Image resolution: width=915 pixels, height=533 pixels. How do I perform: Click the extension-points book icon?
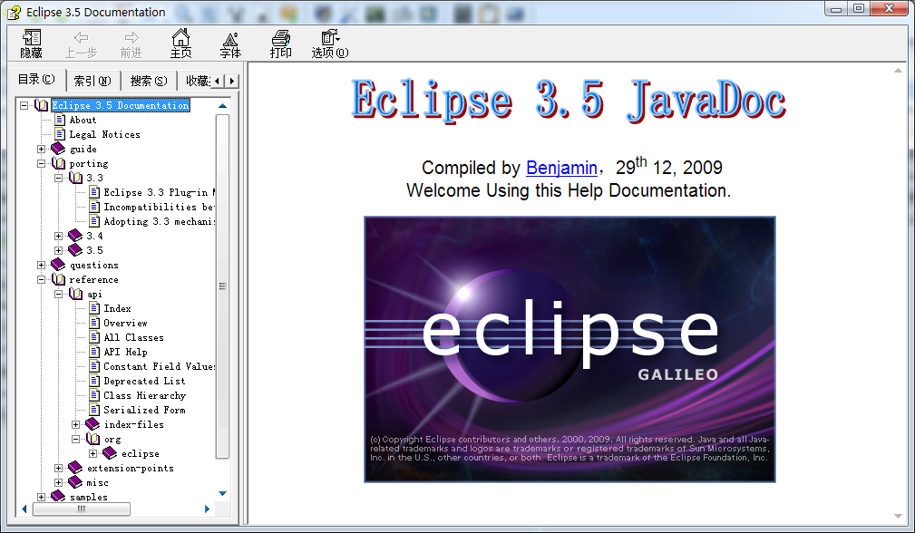click(x=75, y=468)
